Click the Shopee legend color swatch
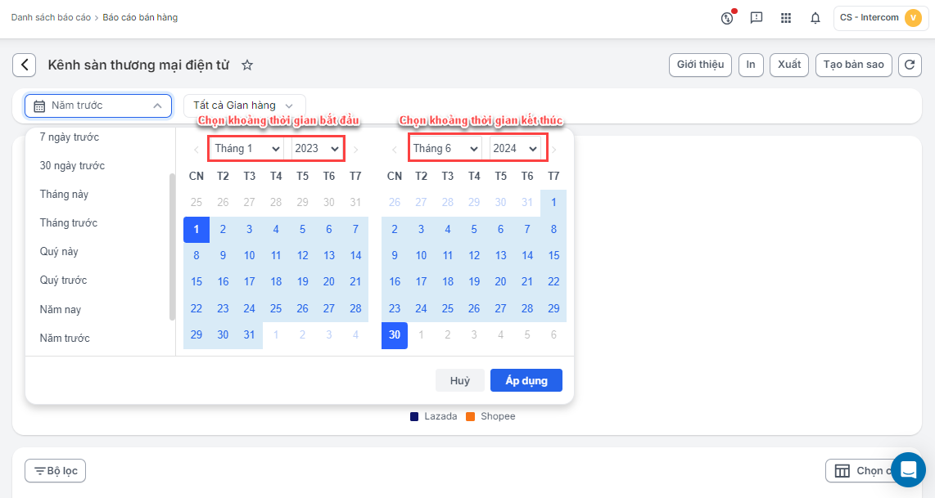 [471, 417]
